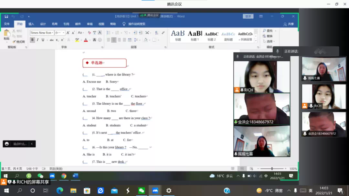The height and width of the screenshot is (196, 349).
Task: Click the line spacing icon
Action: click(x=136, y=40)
